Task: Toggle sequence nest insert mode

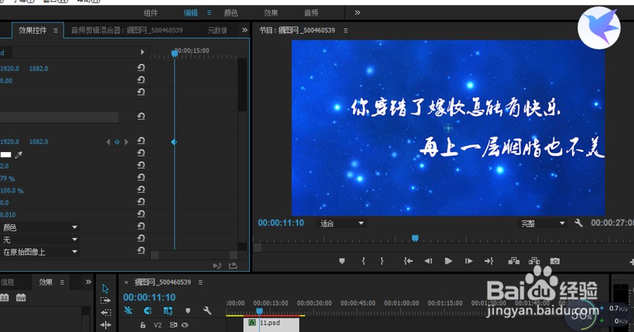Action: [128, 310]
